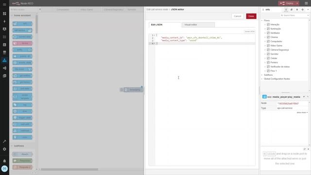Click the horizontal canvas scrollbar
Image resolution: width=311 pixels, height=175 pixels.
tap(69, 170)
